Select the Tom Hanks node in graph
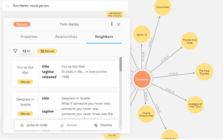Viewport: 224px width, 140px height. click(142, 79)
